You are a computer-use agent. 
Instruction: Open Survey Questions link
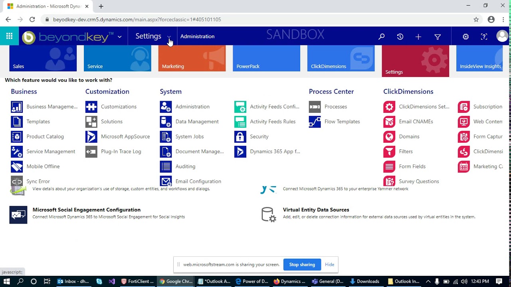coord(419,181)
